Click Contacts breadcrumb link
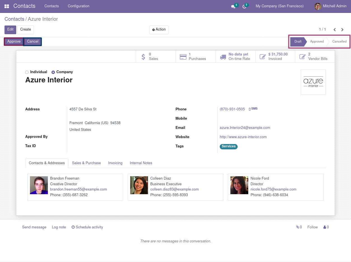Viewport: 351px width, 262px height. pyautogui.click(x=14, y=19)
